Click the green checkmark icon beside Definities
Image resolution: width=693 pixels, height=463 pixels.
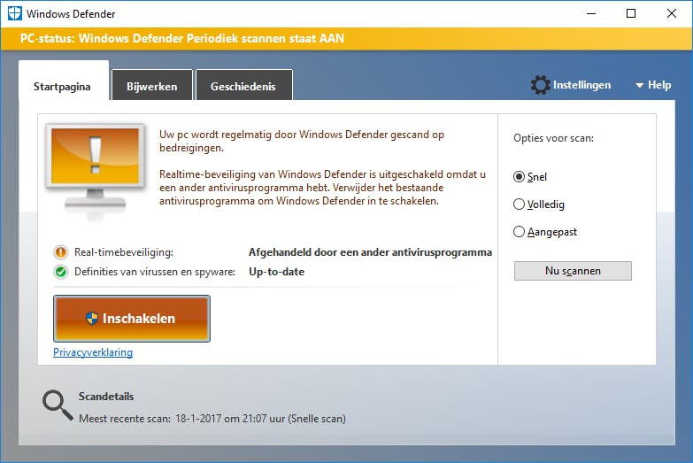coord(60,272)
